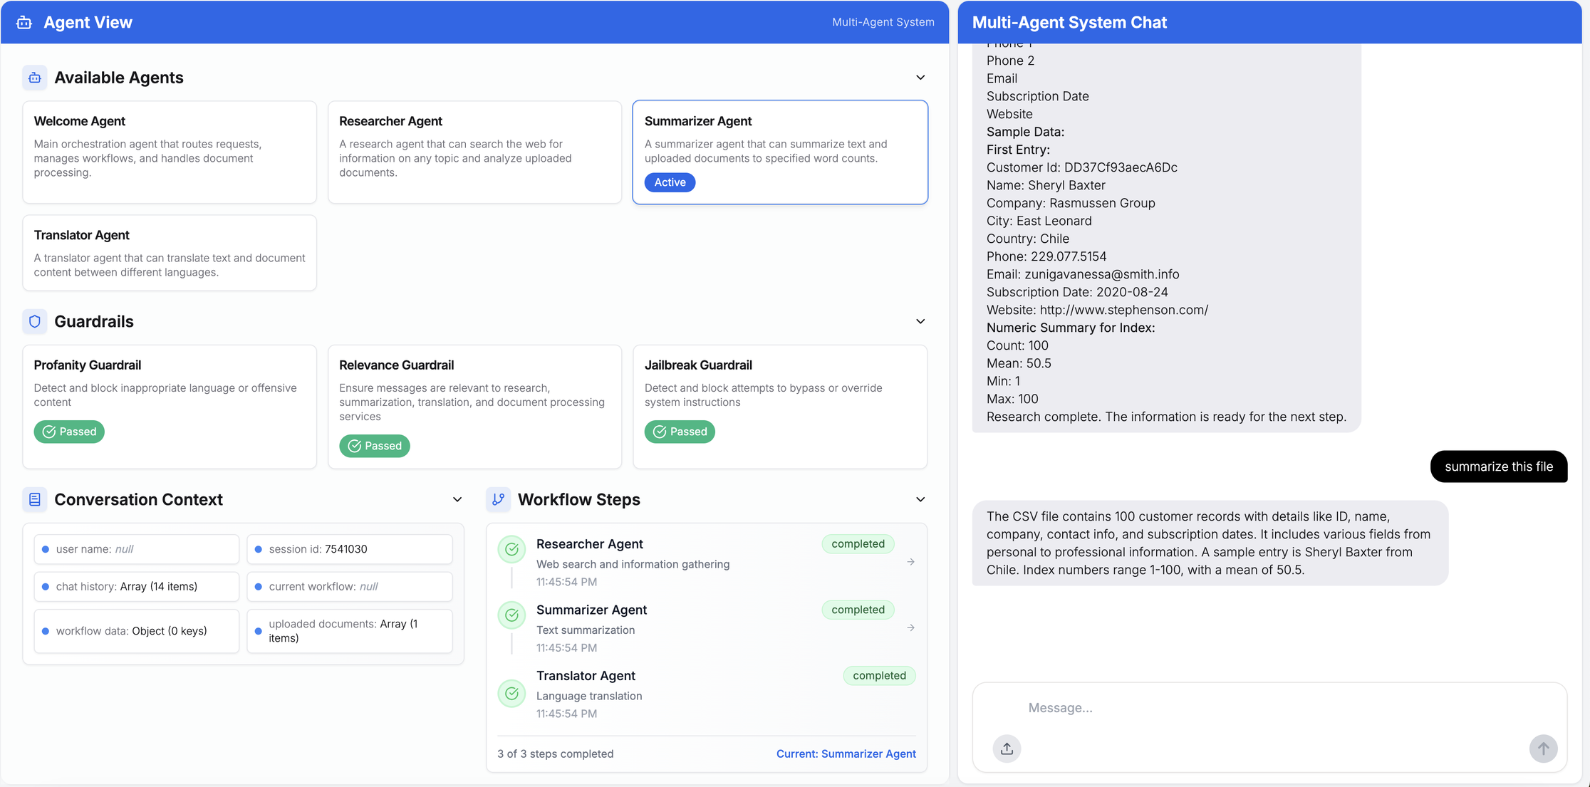Toggle the Active badge on Summarizer Agent
The height and width of the screenshot is (787, 1590).
(669, 182)
